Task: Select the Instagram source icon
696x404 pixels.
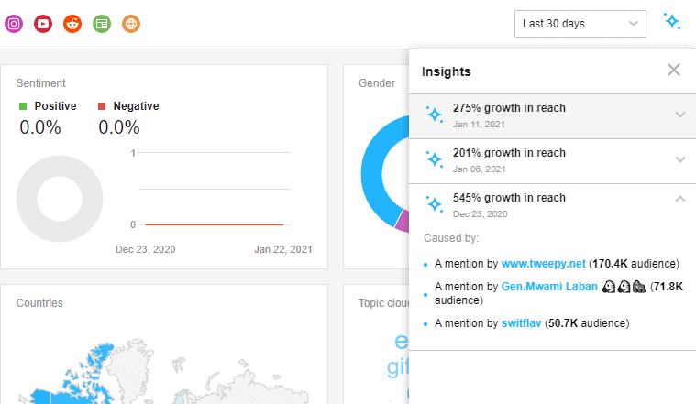Action: click(x=14, y=24)
